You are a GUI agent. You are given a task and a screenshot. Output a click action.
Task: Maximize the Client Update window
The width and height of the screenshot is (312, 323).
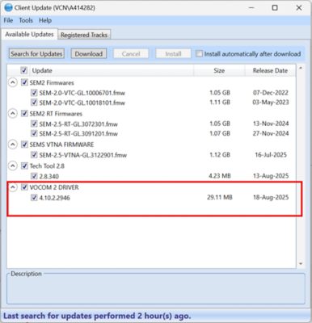[275, 8]
